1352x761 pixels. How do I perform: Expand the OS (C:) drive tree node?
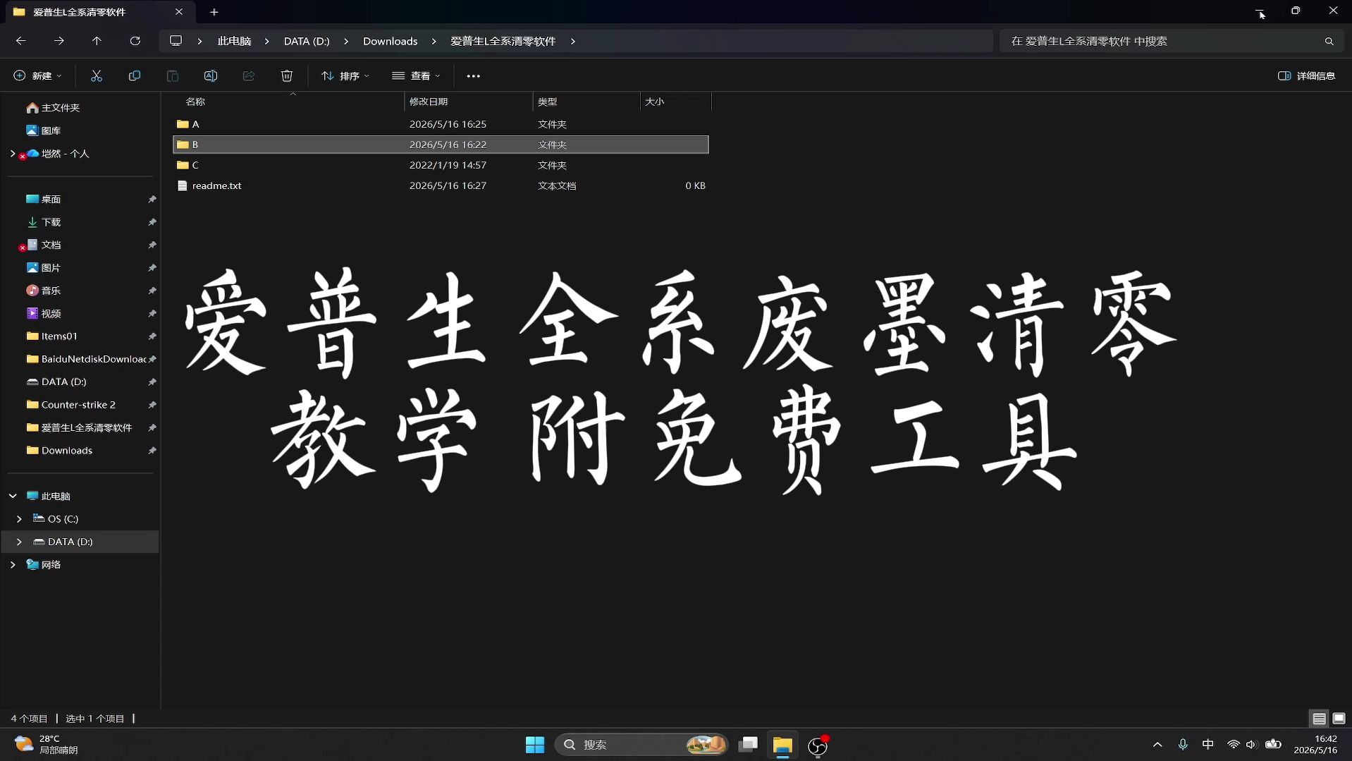(x=19, y=519)
